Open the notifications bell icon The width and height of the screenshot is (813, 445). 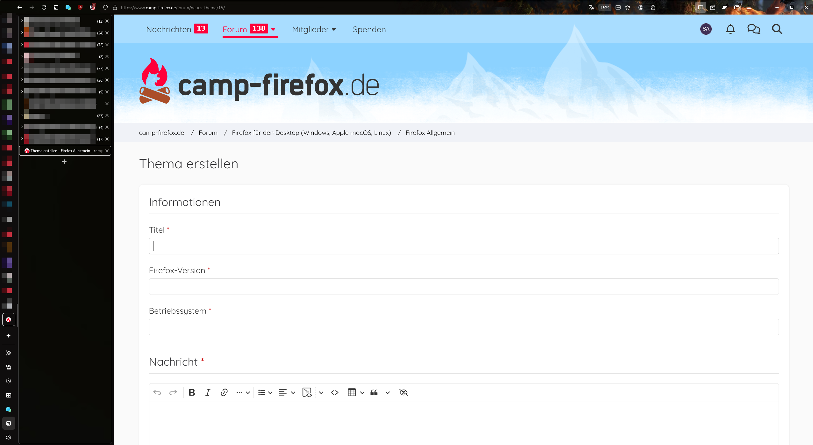coord(730,29)
